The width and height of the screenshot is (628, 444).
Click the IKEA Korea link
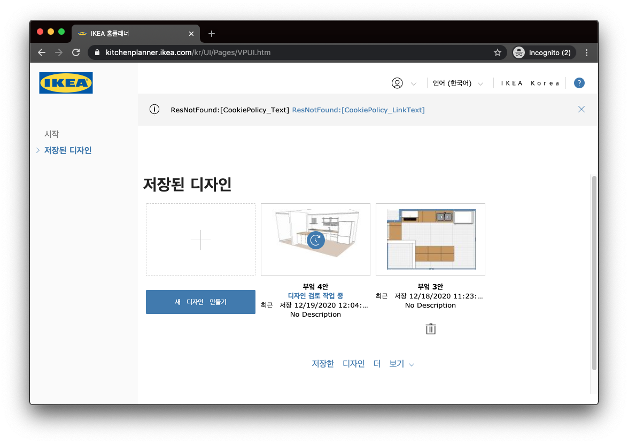pyautogui.click(x=530, y=83)
